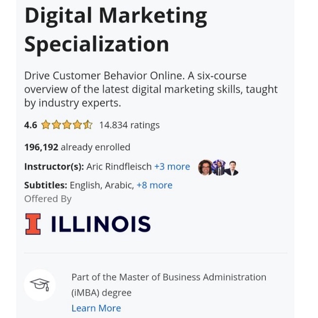Viewport: 318px width, 318px height.
Task: Click the 196,192 already enrolled text
Action: pos(77,147)
